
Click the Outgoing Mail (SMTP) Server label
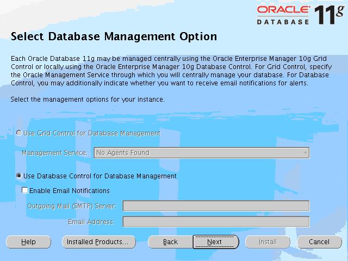pyautogui.click(x=72, y=206)
